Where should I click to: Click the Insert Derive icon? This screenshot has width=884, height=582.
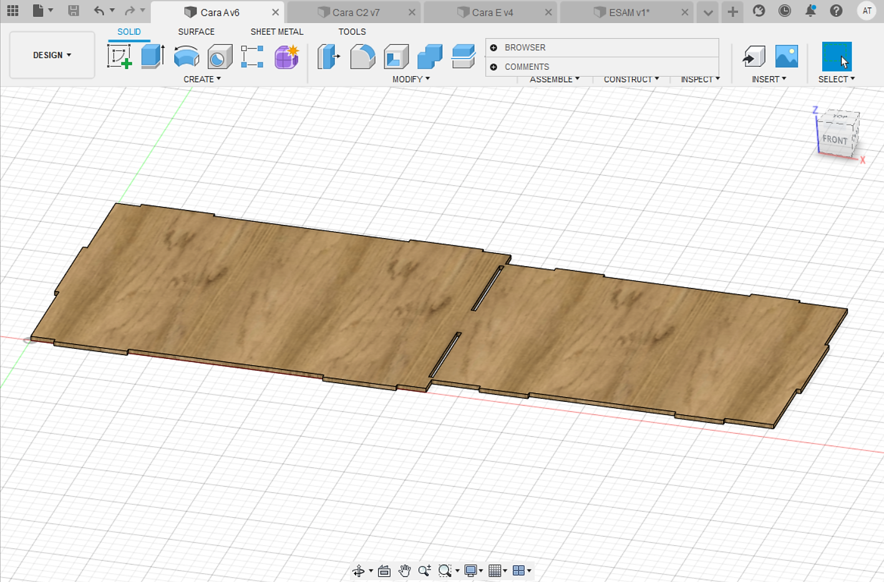point(754,57)
